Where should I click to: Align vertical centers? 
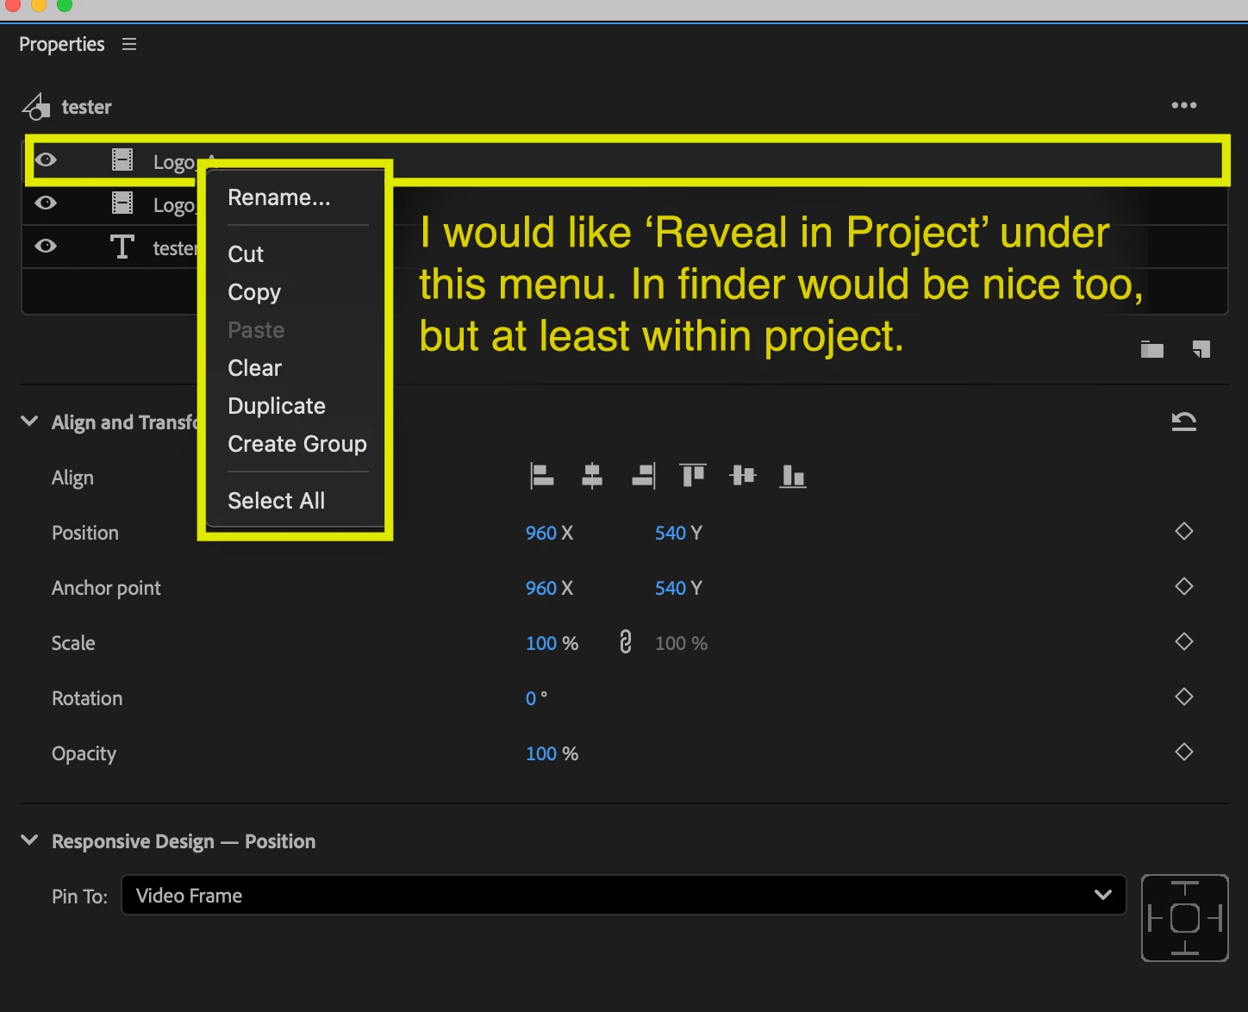pyautogui.click(x=742, y=475)
